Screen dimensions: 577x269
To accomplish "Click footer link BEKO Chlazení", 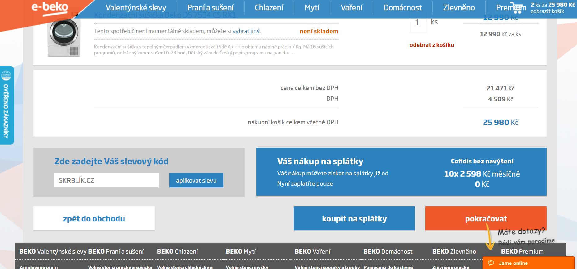I will point(177,251).
